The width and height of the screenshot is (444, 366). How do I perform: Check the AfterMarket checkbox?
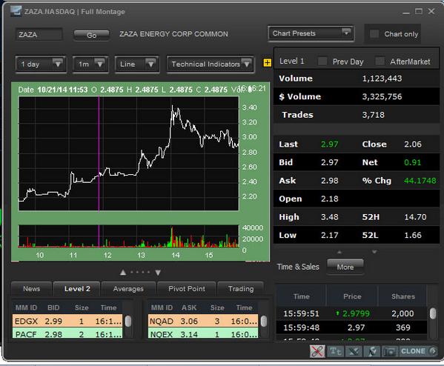pyautogui.click(x=380, y=61)
